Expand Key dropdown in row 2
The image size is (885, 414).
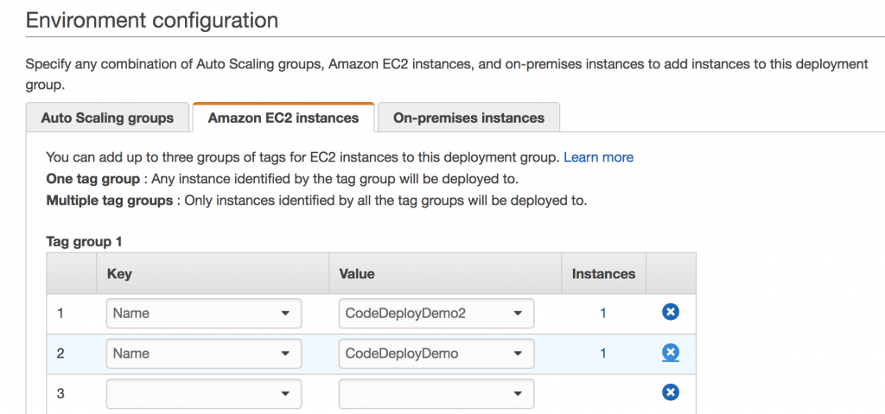(285, 353)
